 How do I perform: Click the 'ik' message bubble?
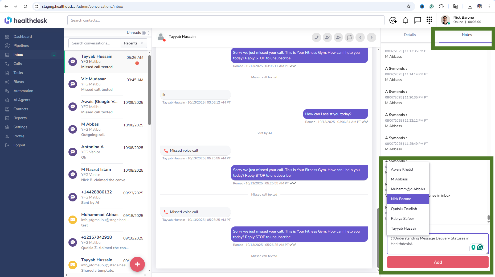(195, 94)
